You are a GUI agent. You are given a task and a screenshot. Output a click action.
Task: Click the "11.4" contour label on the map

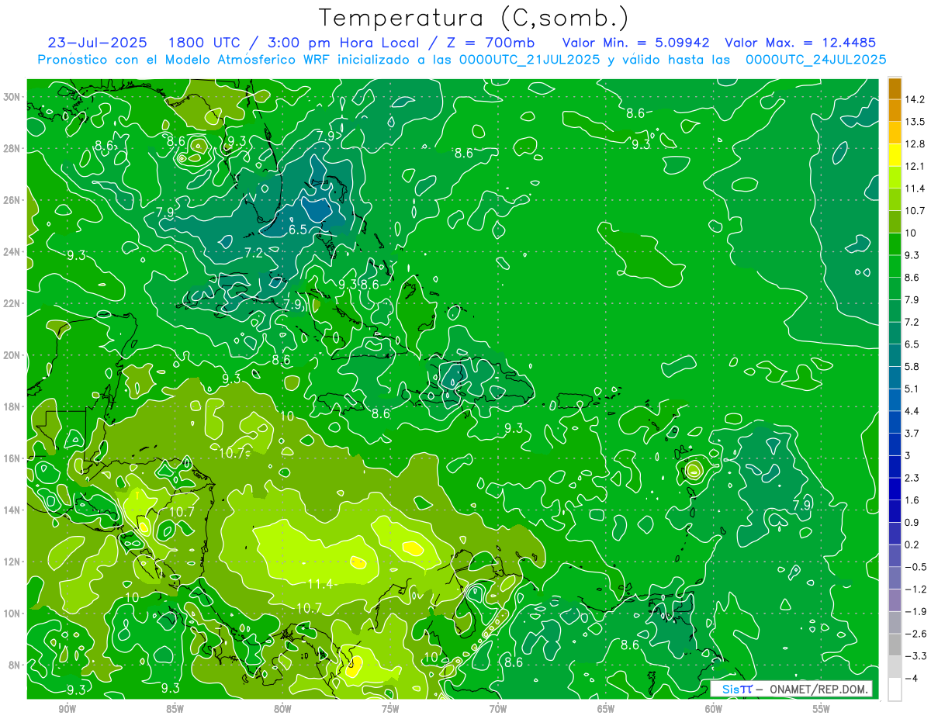320,584
